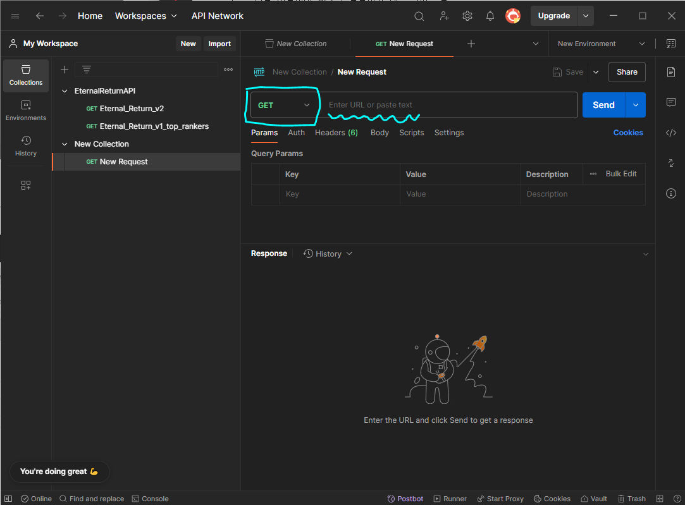Open notifications bell
The width and height of the screenshot is (685, 505).
coord(490,16)
